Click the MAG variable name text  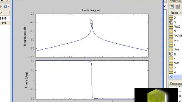pos(177,27)
